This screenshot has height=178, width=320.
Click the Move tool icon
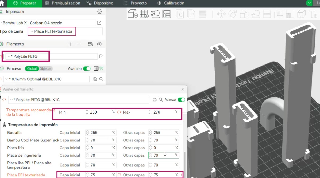click(221, 14)
